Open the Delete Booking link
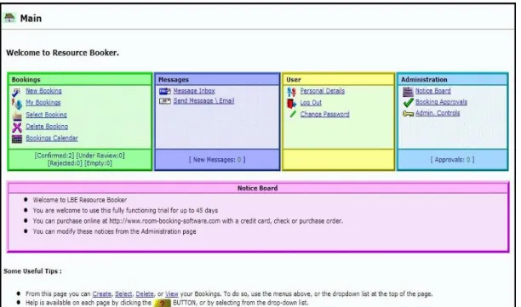 (47, 127)
